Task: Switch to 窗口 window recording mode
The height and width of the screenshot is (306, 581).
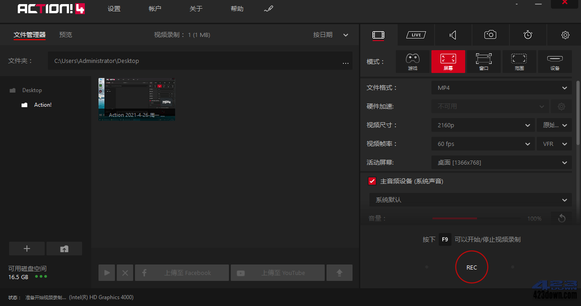Action: (x=484, y=62)
